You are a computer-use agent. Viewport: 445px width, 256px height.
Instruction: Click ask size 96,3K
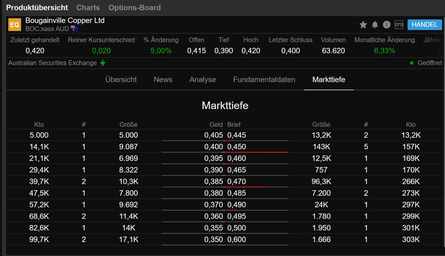click(322, 182)
